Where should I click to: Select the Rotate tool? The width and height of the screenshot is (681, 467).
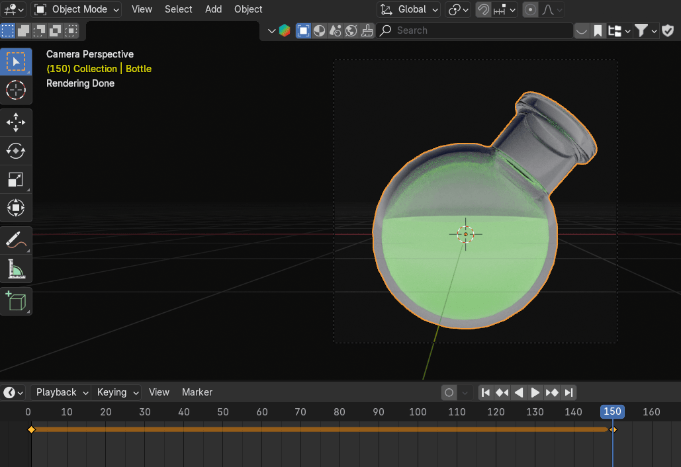pyautogui.click(x=16, y=151)
